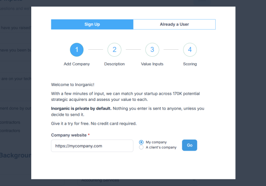
Task: Select the Scoring step label
Action: (190, 64)
